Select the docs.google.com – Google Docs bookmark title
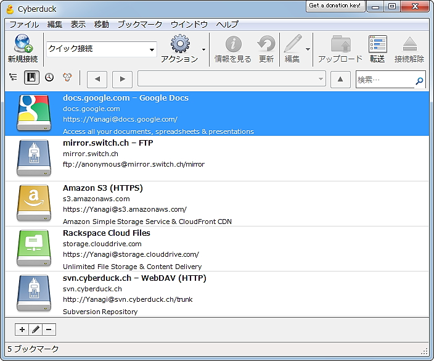The width and height of the screenshot is (434, 361). click(x=126, y=98)
